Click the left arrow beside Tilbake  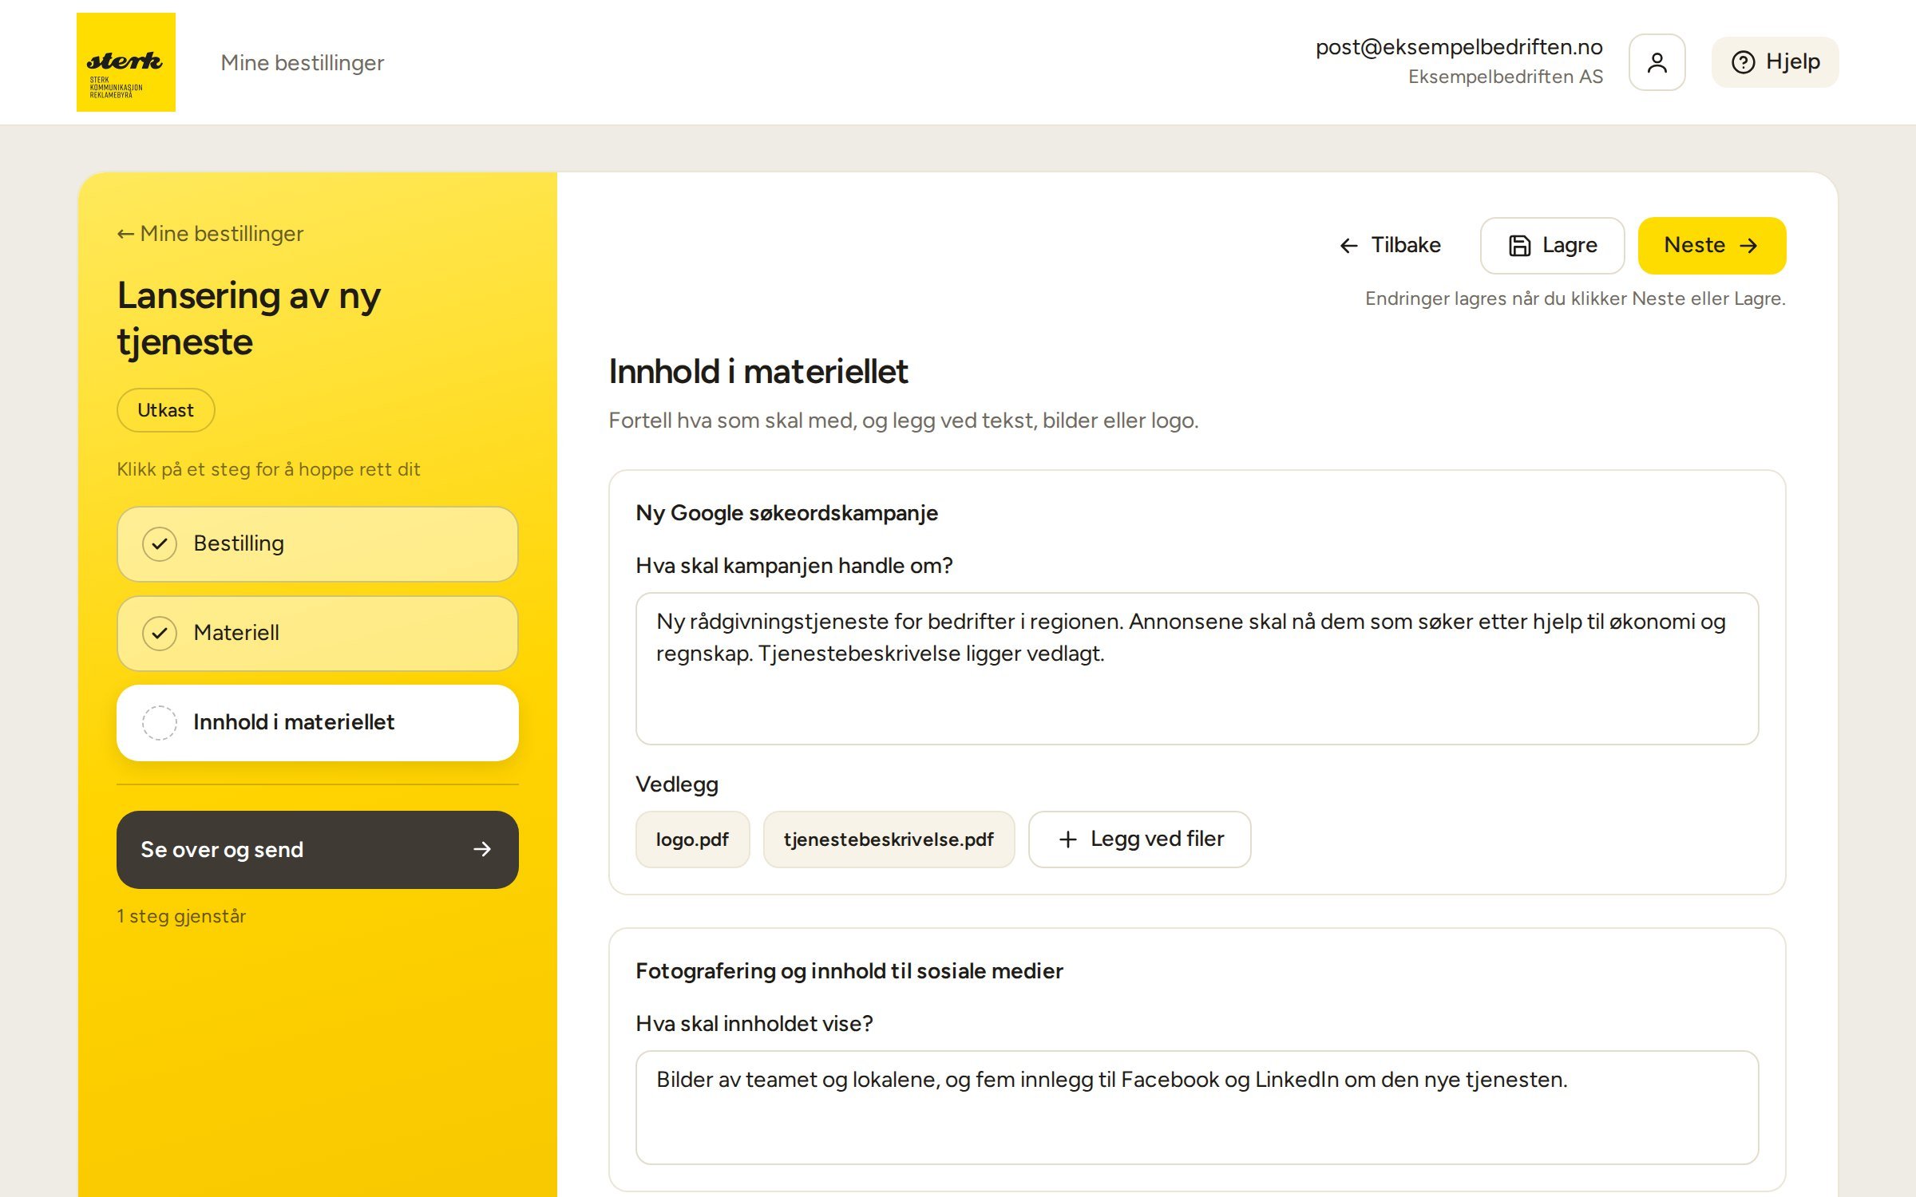click(x=1349, y=246)
